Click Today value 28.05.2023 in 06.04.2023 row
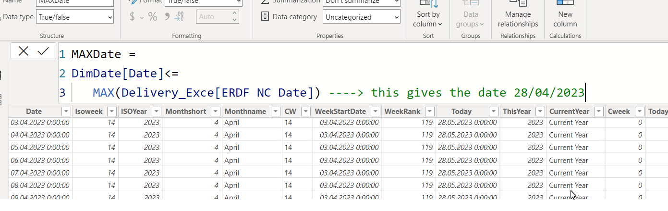Screen dimensions: 668x211 coord(467,161)
